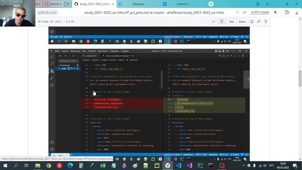This screenshot has height=170, width=302.
Task: Switch the РУС input language indicator
Action: pos(272,166)
